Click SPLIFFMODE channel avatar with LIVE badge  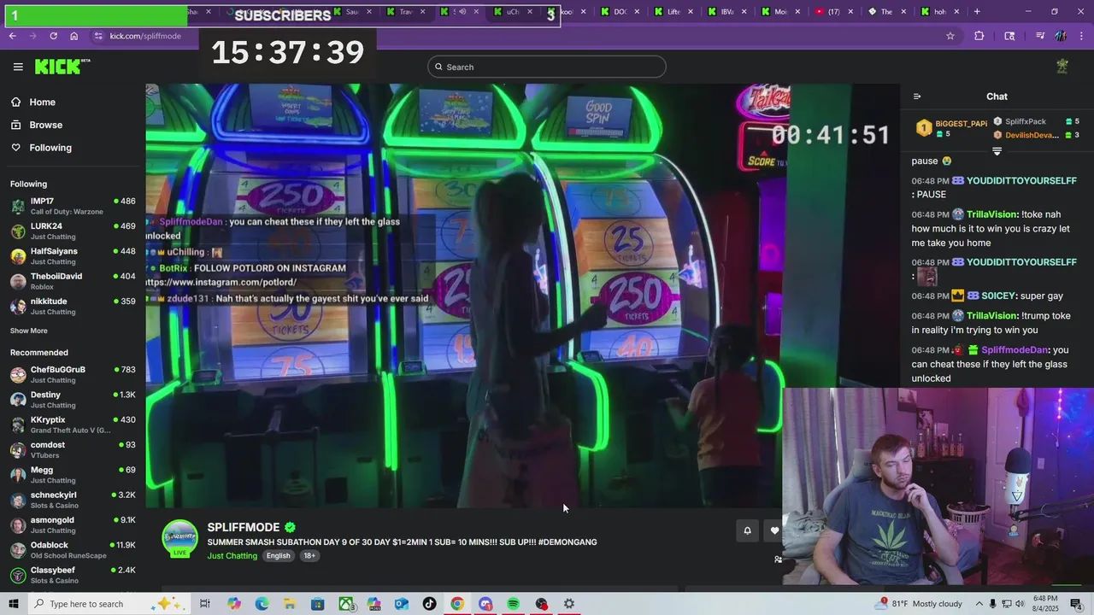pos(179,538)
